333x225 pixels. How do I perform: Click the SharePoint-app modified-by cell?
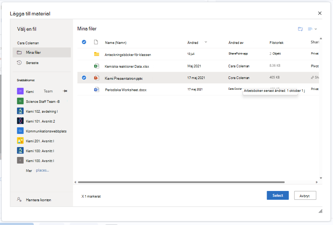coord(238,54)
